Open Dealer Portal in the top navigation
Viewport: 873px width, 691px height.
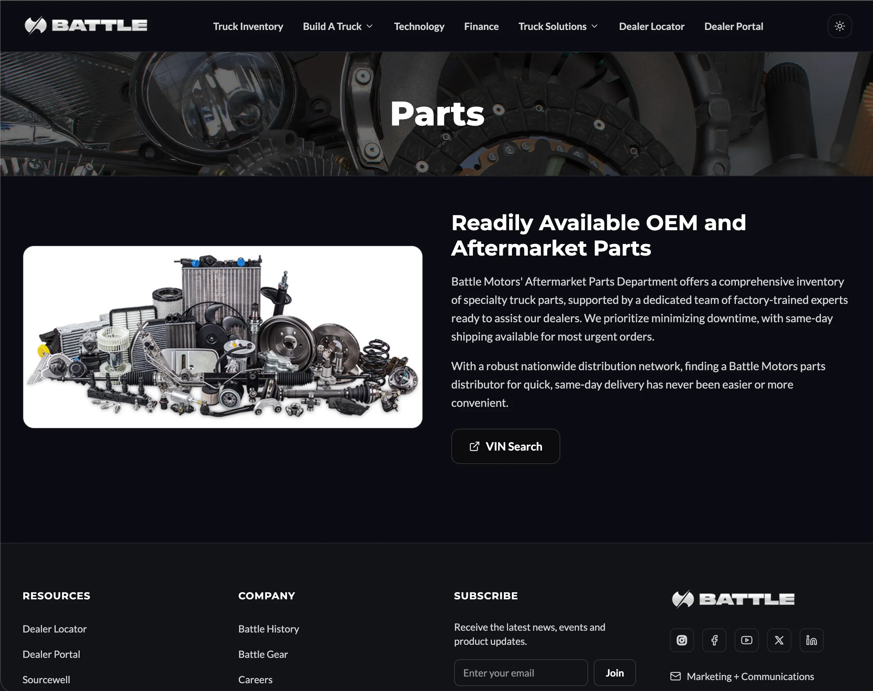(733, 26)
